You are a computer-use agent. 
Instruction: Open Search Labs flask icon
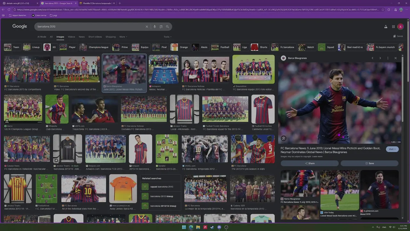coord(386,27)
